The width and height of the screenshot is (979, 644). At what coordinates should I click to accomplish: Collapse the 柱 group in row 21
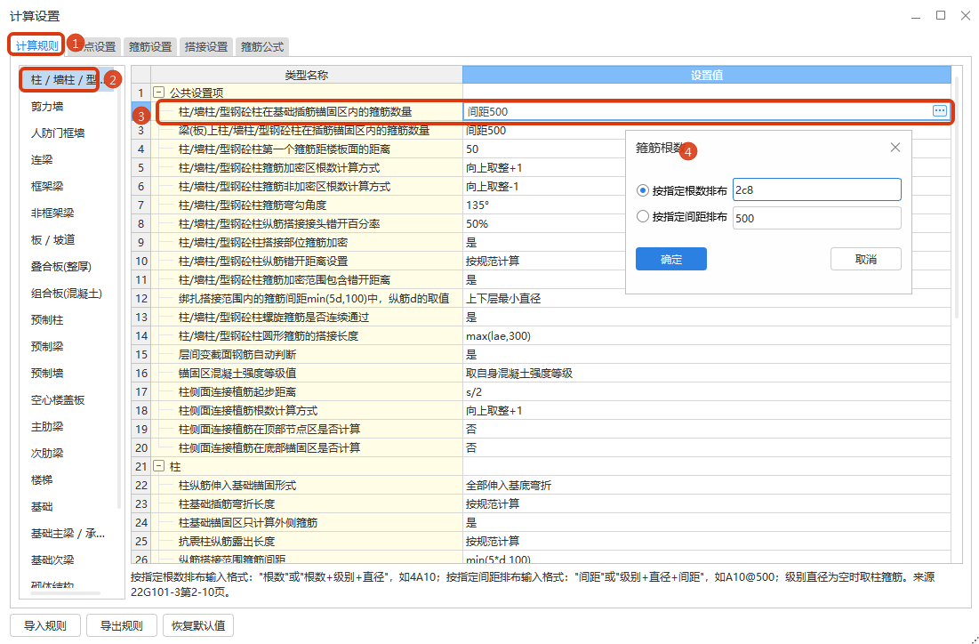point(159,466)
